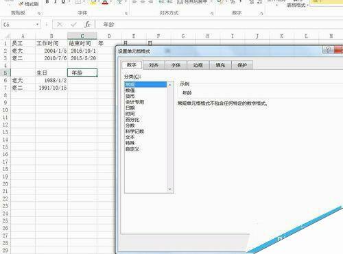
Task: Choose 文本 in the category list
Action: (130, 137)
